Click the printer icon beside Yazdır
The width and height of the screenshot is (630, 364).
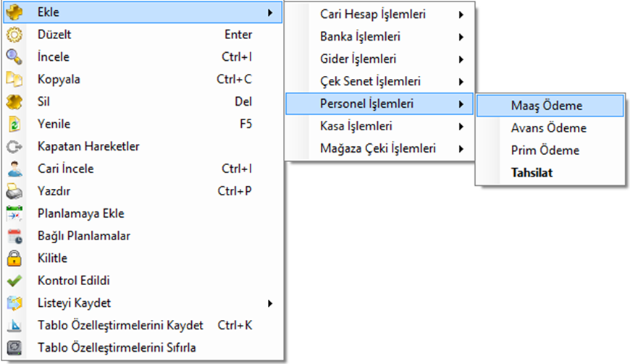tap(14, 191)
